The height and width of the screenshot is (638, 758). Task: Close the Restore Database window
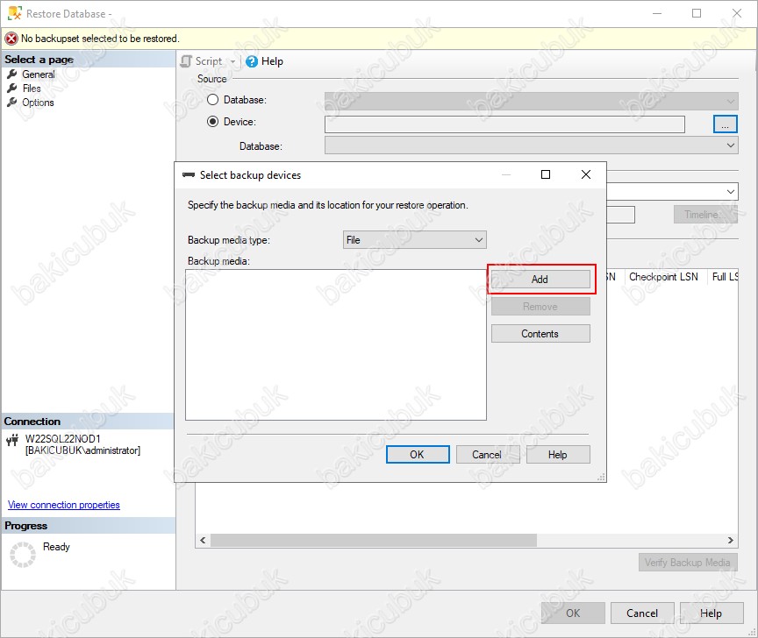point(737,13)
